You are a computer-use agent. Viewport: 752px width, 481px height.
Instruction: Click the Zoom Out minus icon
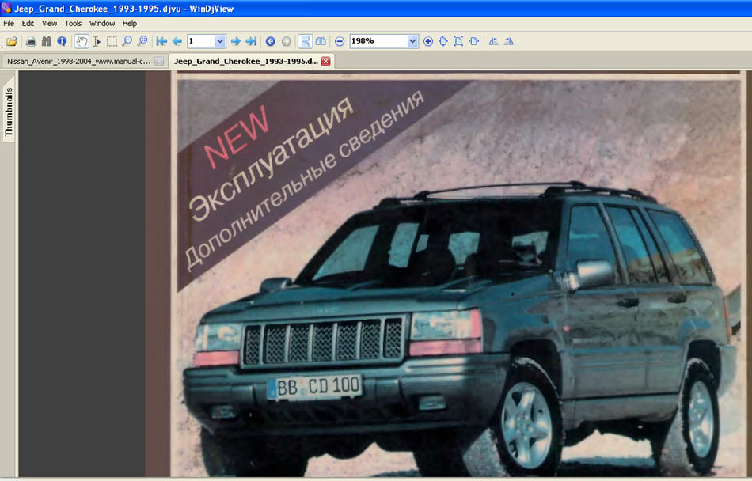pos(340,42)
